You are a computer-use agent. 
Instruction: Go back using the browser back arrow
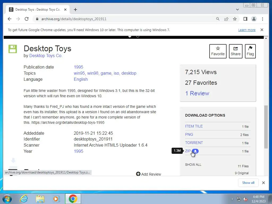[10, 19]
